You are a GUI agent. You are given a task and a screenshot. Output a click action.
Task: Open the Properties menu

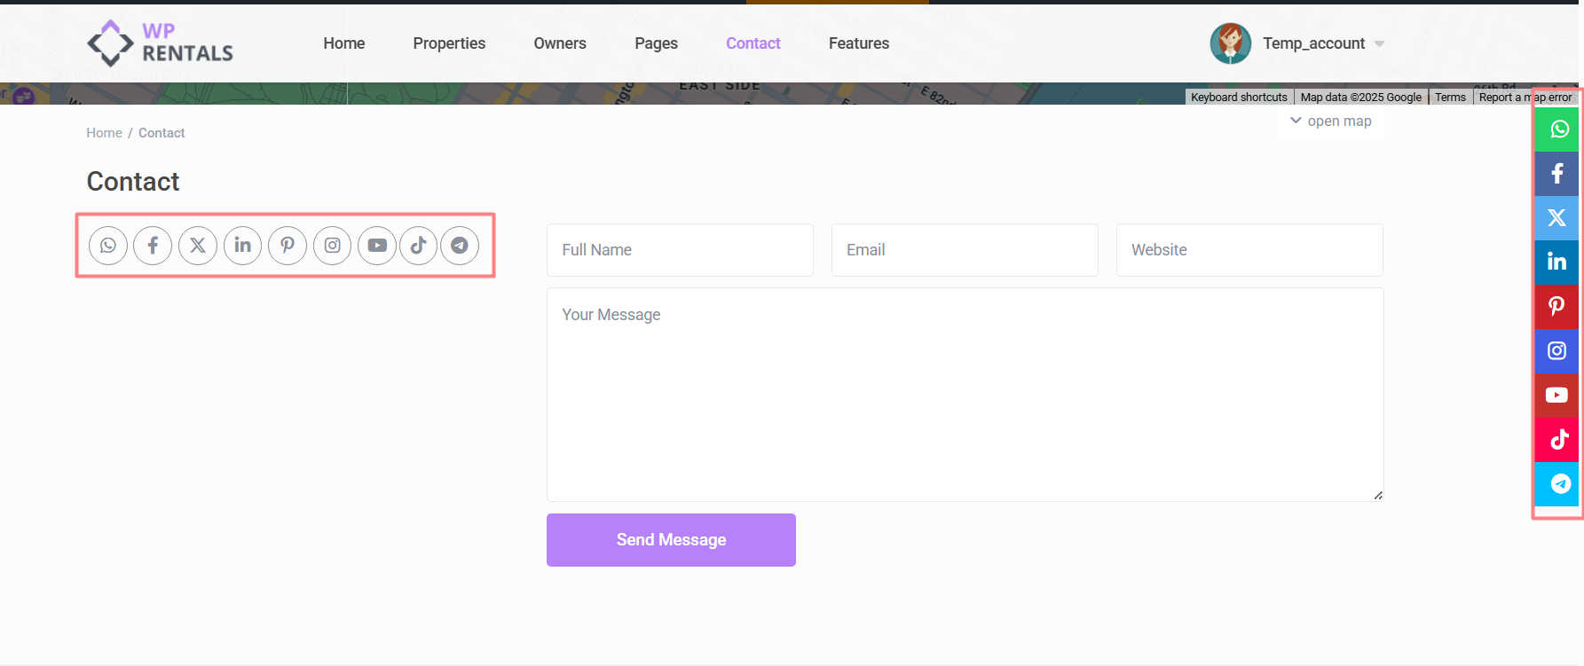pos(449,43)
